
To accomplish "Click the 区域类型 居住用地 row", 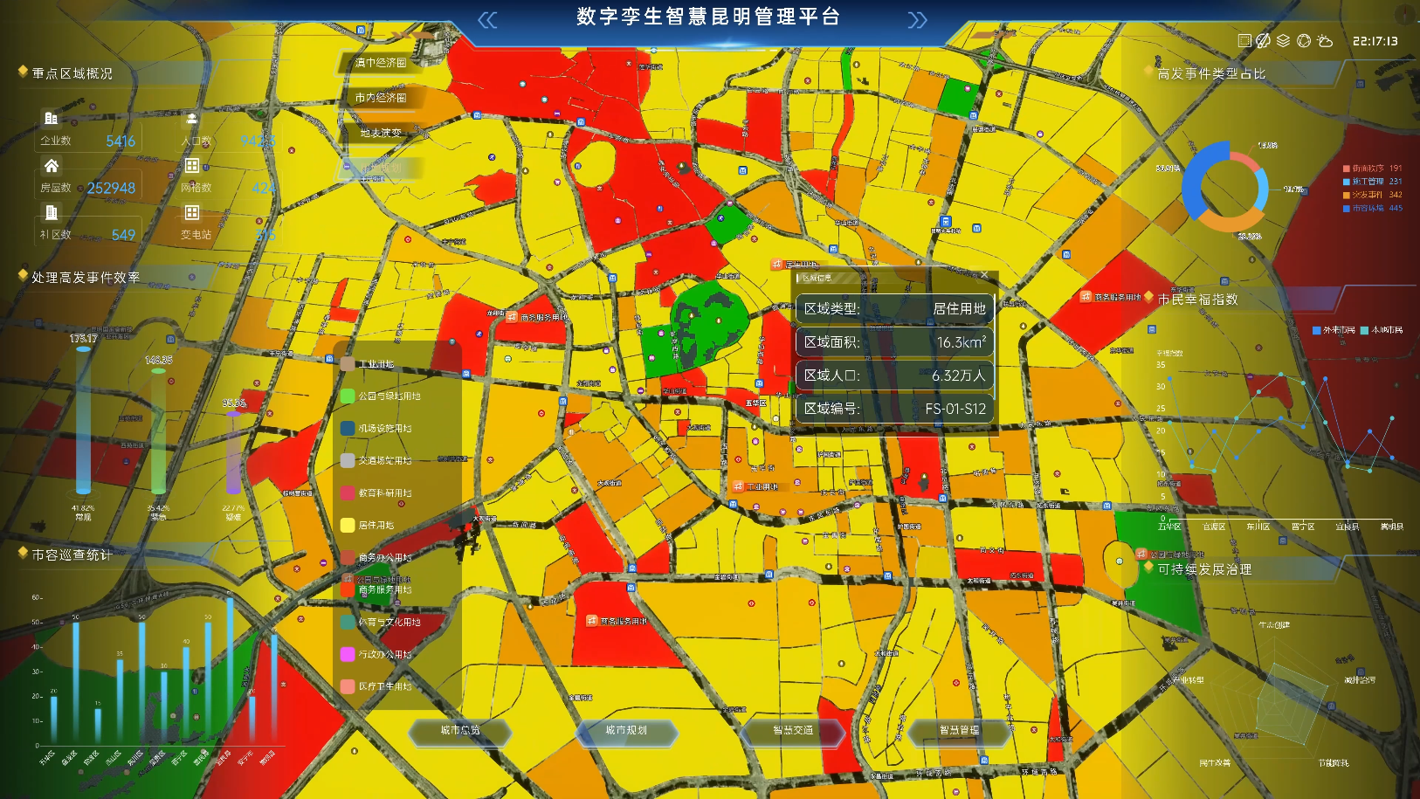I will pyautogui.click(x=895, y=308).
